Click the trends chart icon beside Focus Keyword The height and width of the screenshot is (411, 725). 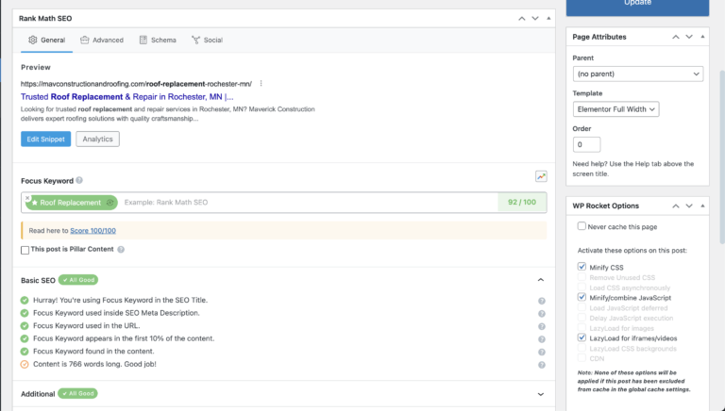tap(541, 176)
